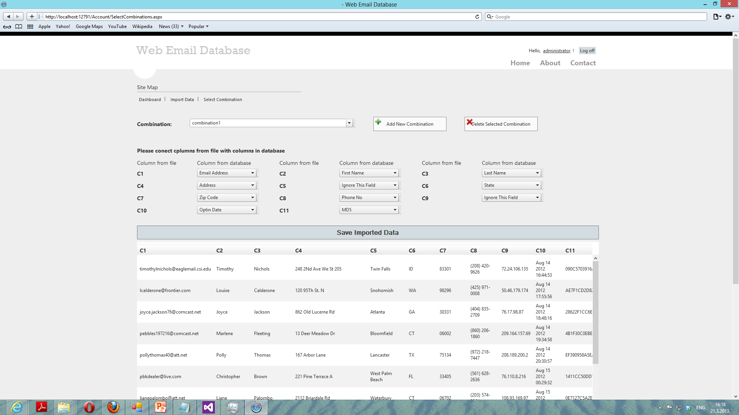The height and width of the screenshot is (415, 739).
Task: Show hidden tray icons arrow
Action: pyautogui.click(x=660, y=407)
